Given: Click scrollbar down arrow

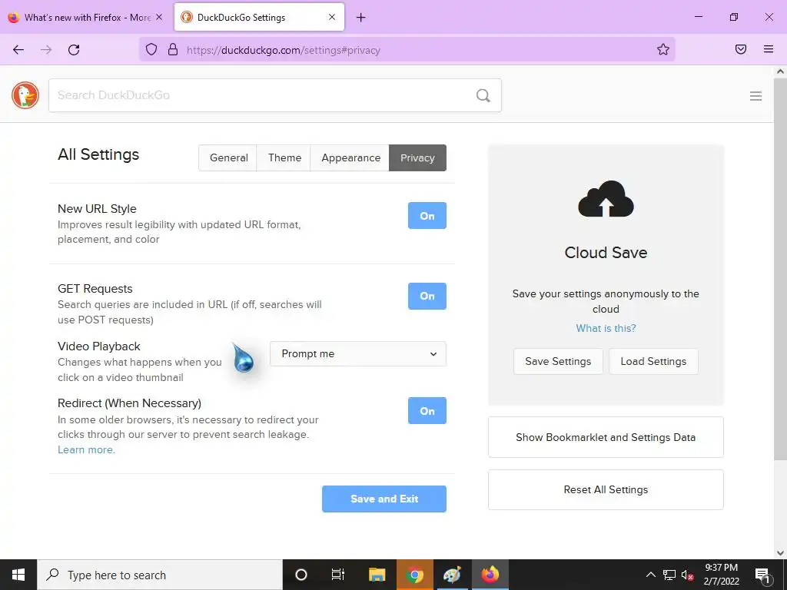Looking at the screenshot, I should point(780,553).
